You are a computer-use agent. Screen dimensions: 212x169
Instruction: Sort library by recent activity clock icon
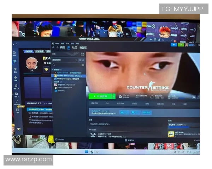[x=80, y=60]
